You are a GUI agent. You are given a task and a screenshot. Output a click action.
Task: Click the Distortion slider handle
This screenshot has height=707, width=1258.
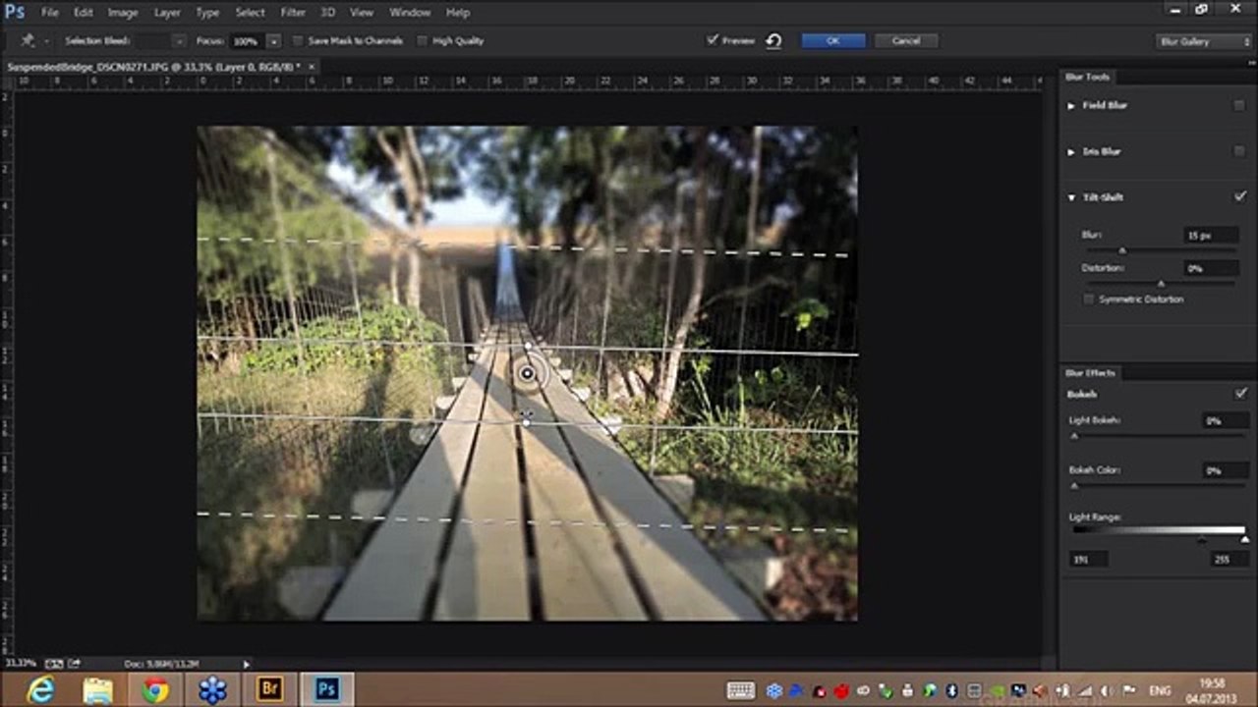tap(1161, 284)
